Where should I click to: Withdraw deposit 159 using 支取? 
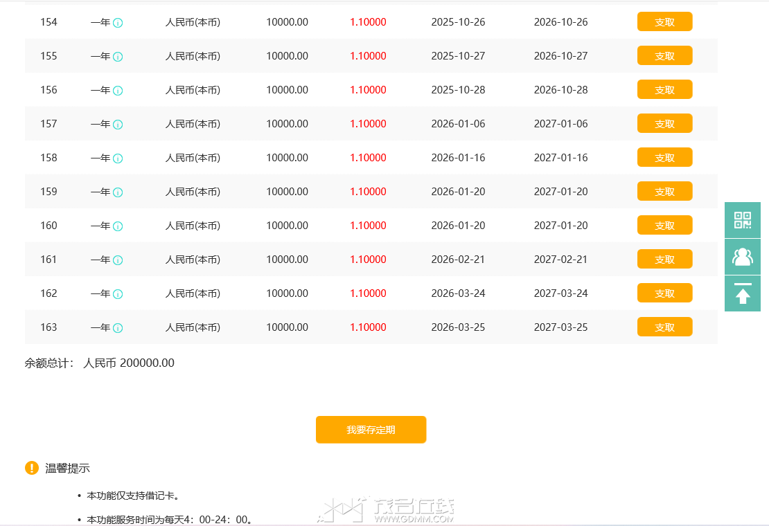pos(664,192)
